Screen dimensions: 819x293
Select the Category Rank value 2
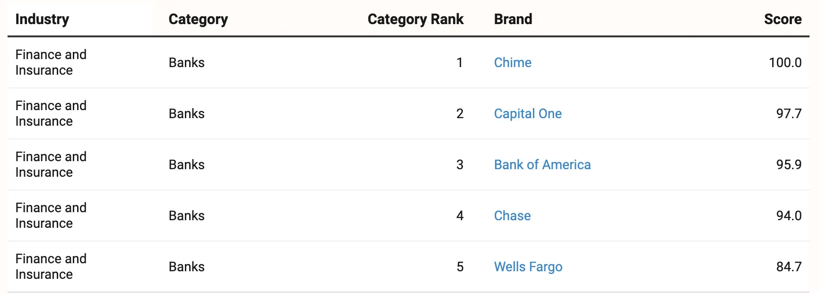pos(460,113)
